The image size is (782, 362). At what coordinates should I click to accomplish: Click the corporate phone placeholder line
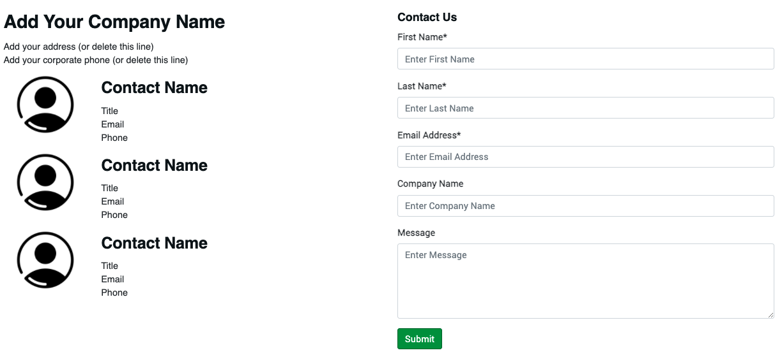point(96,60)
